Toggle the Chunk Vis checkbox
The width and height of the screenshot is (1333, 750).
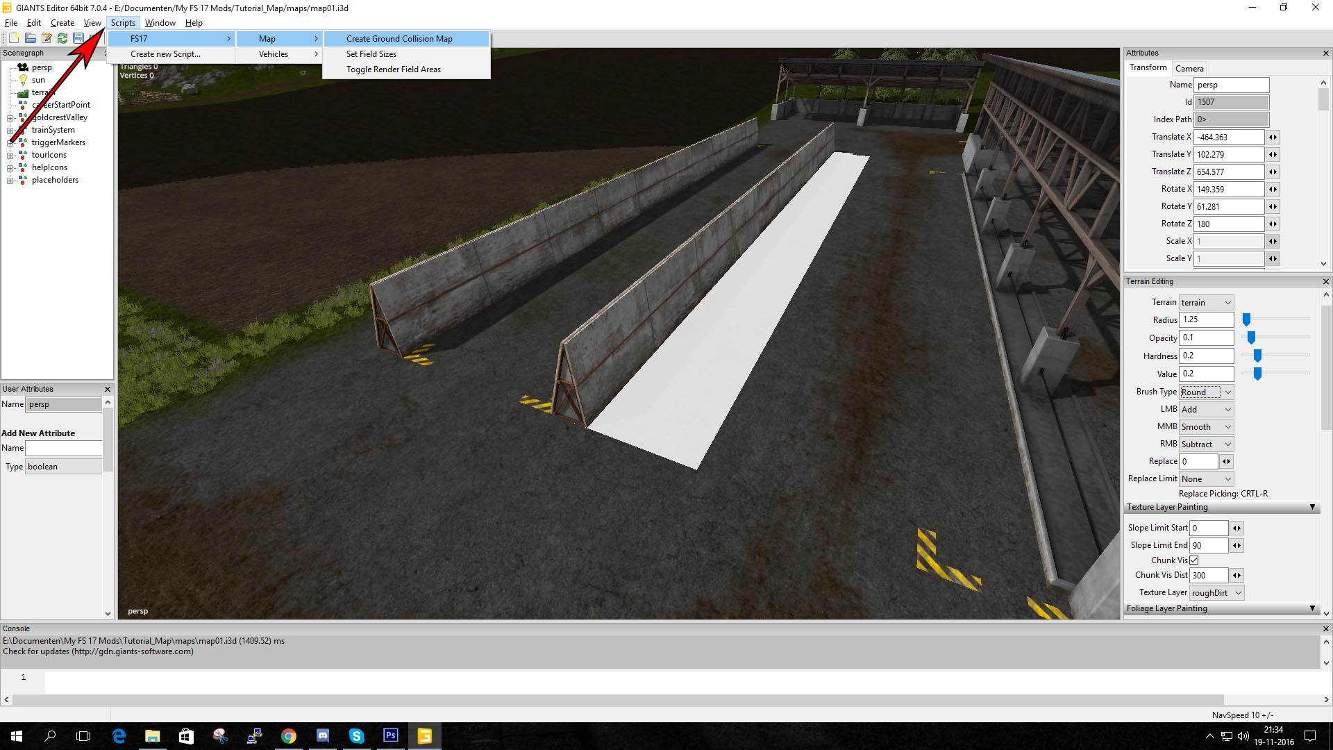1194,560
